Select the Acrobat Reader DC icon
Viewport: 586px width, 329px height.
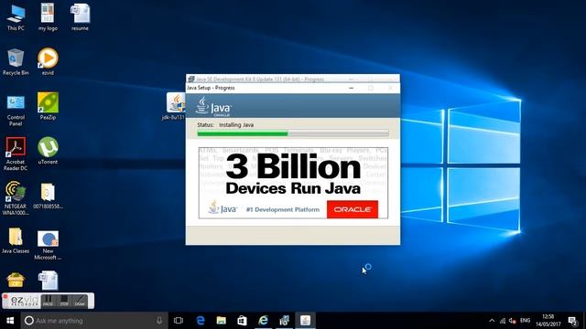point(16,154)
